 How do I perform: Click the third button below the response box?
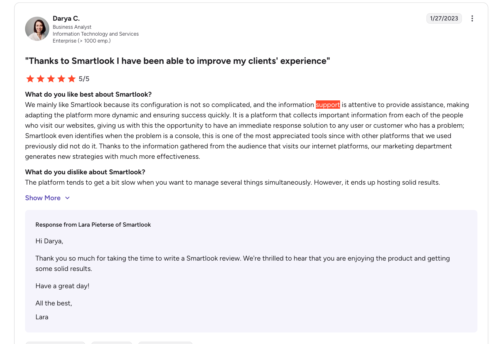click(x=165, y=343)
